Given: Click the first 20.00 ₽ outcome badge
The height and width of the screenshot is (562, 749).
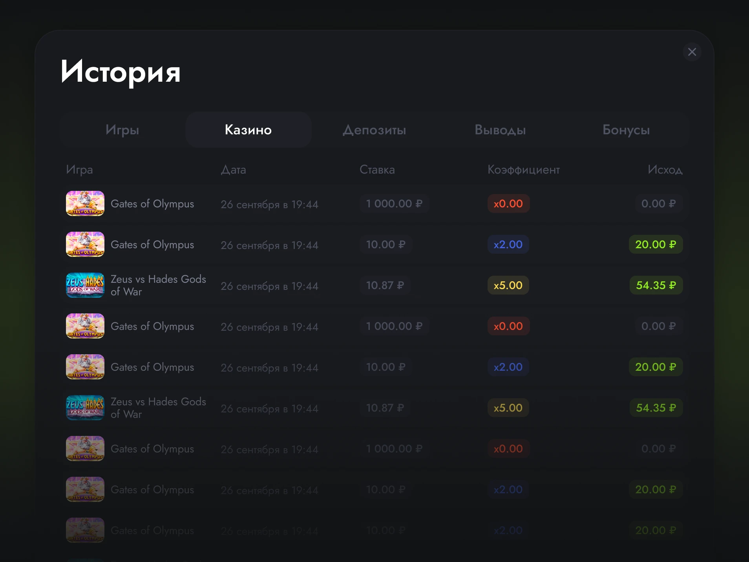Looking at the screenshot, I should pos(656,244).
